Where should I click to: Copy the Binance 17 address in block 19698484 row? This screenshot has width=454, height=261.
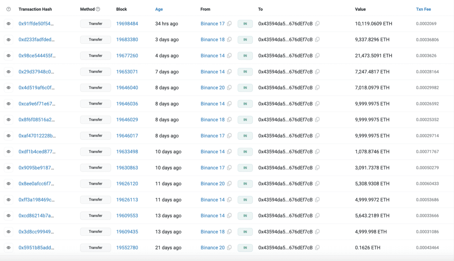tap(229, 24)
